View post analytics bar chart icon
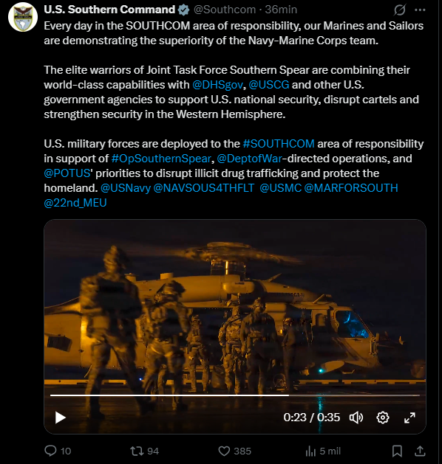Viewport: 442px width, 464px height. pyautogui.click(x=310, y=451)
